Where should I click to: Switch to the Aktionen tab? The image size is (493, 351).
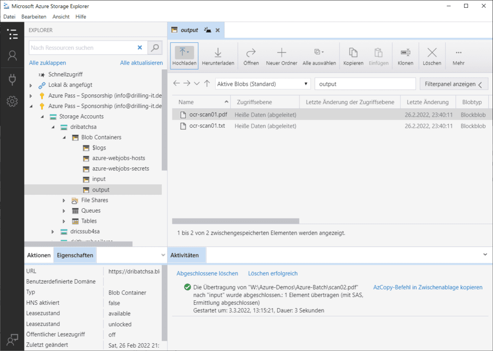pos(39,256)
